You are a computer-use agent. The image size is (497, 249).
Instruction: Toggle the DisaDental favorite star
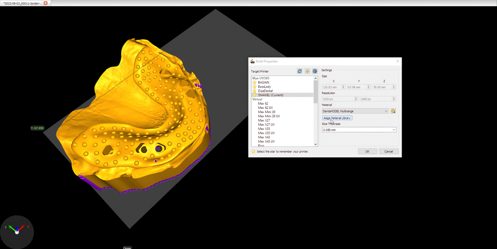click(x=255, y=91)
